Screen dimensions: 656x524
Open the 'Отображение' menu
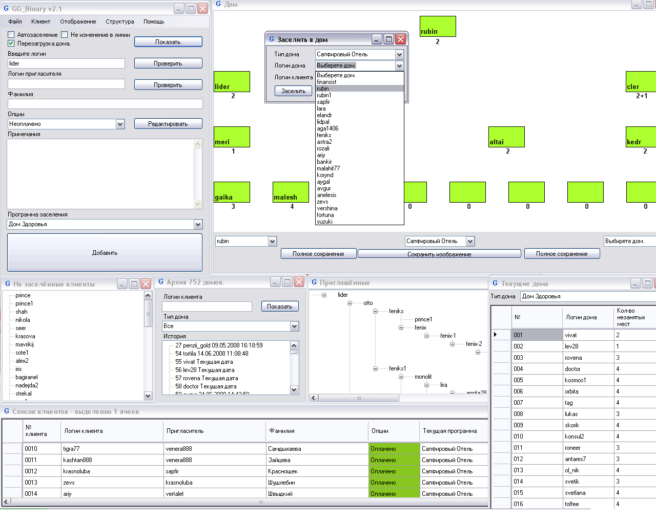pyautogui.click(x=78, y=21)
